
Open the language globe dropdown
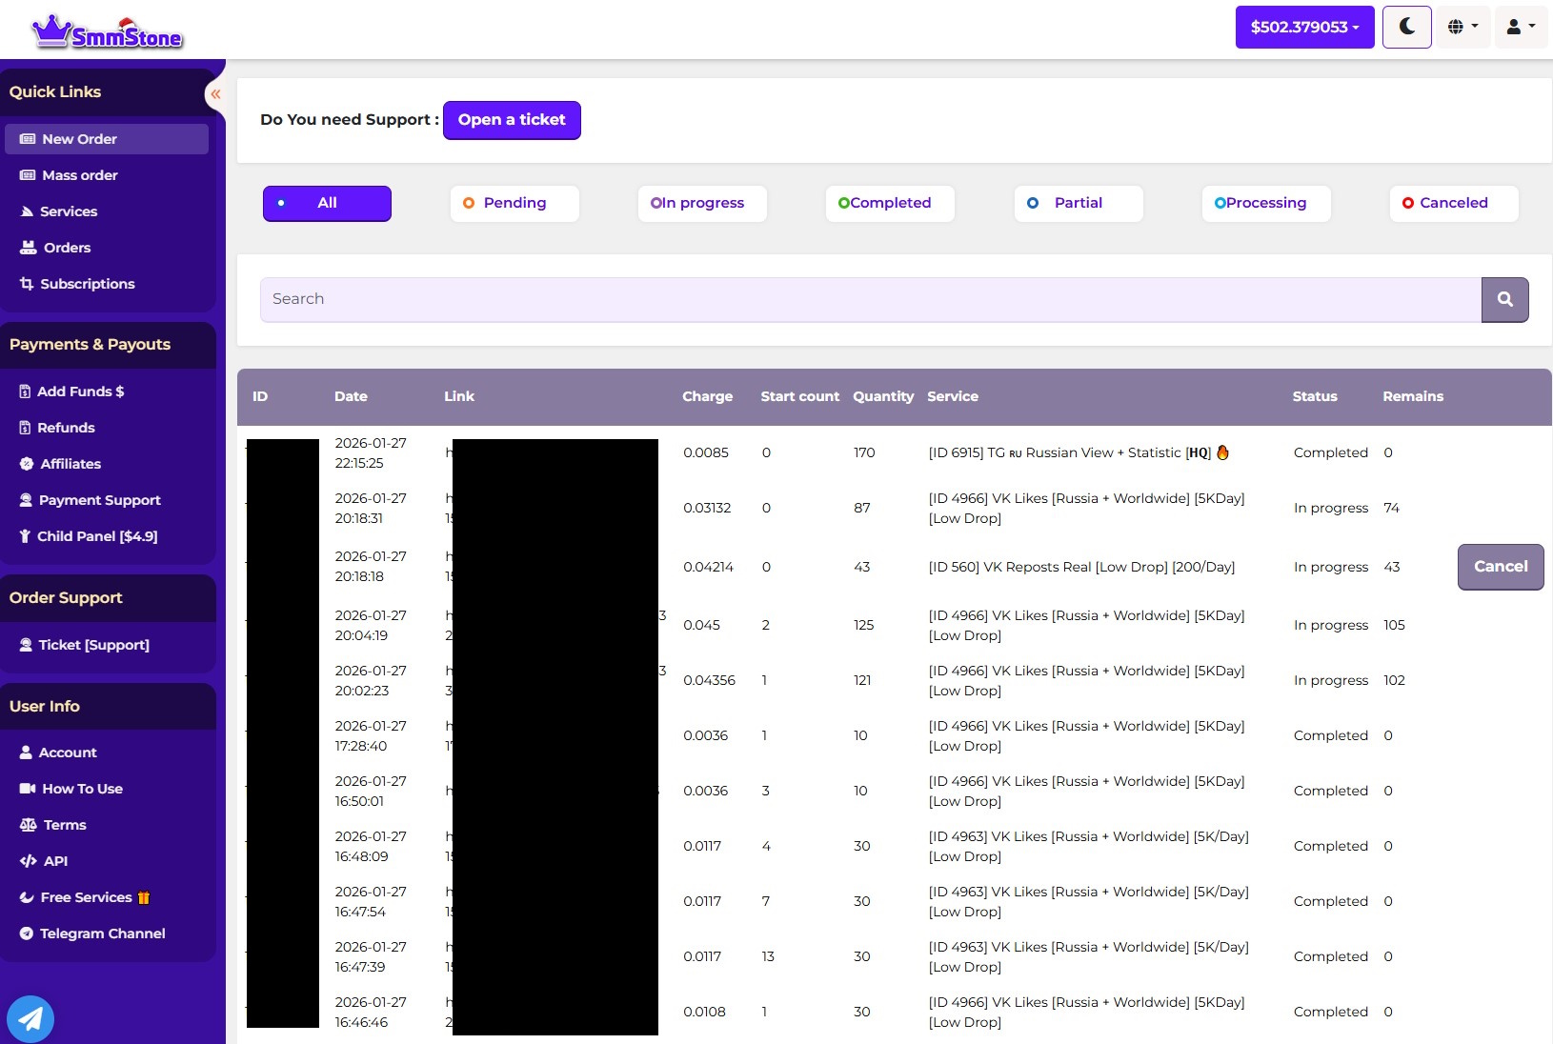pos(1462,27)
